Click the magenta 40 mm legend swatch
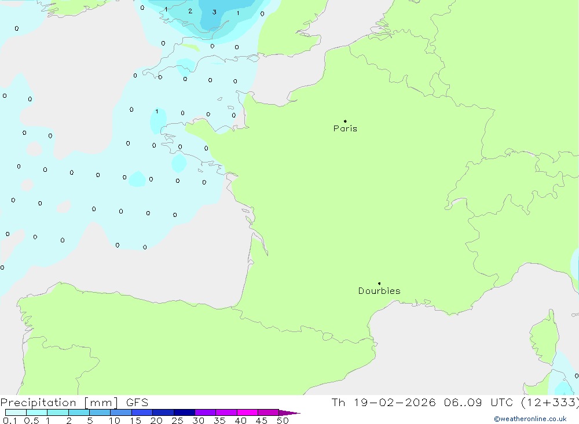 (247, 412)
